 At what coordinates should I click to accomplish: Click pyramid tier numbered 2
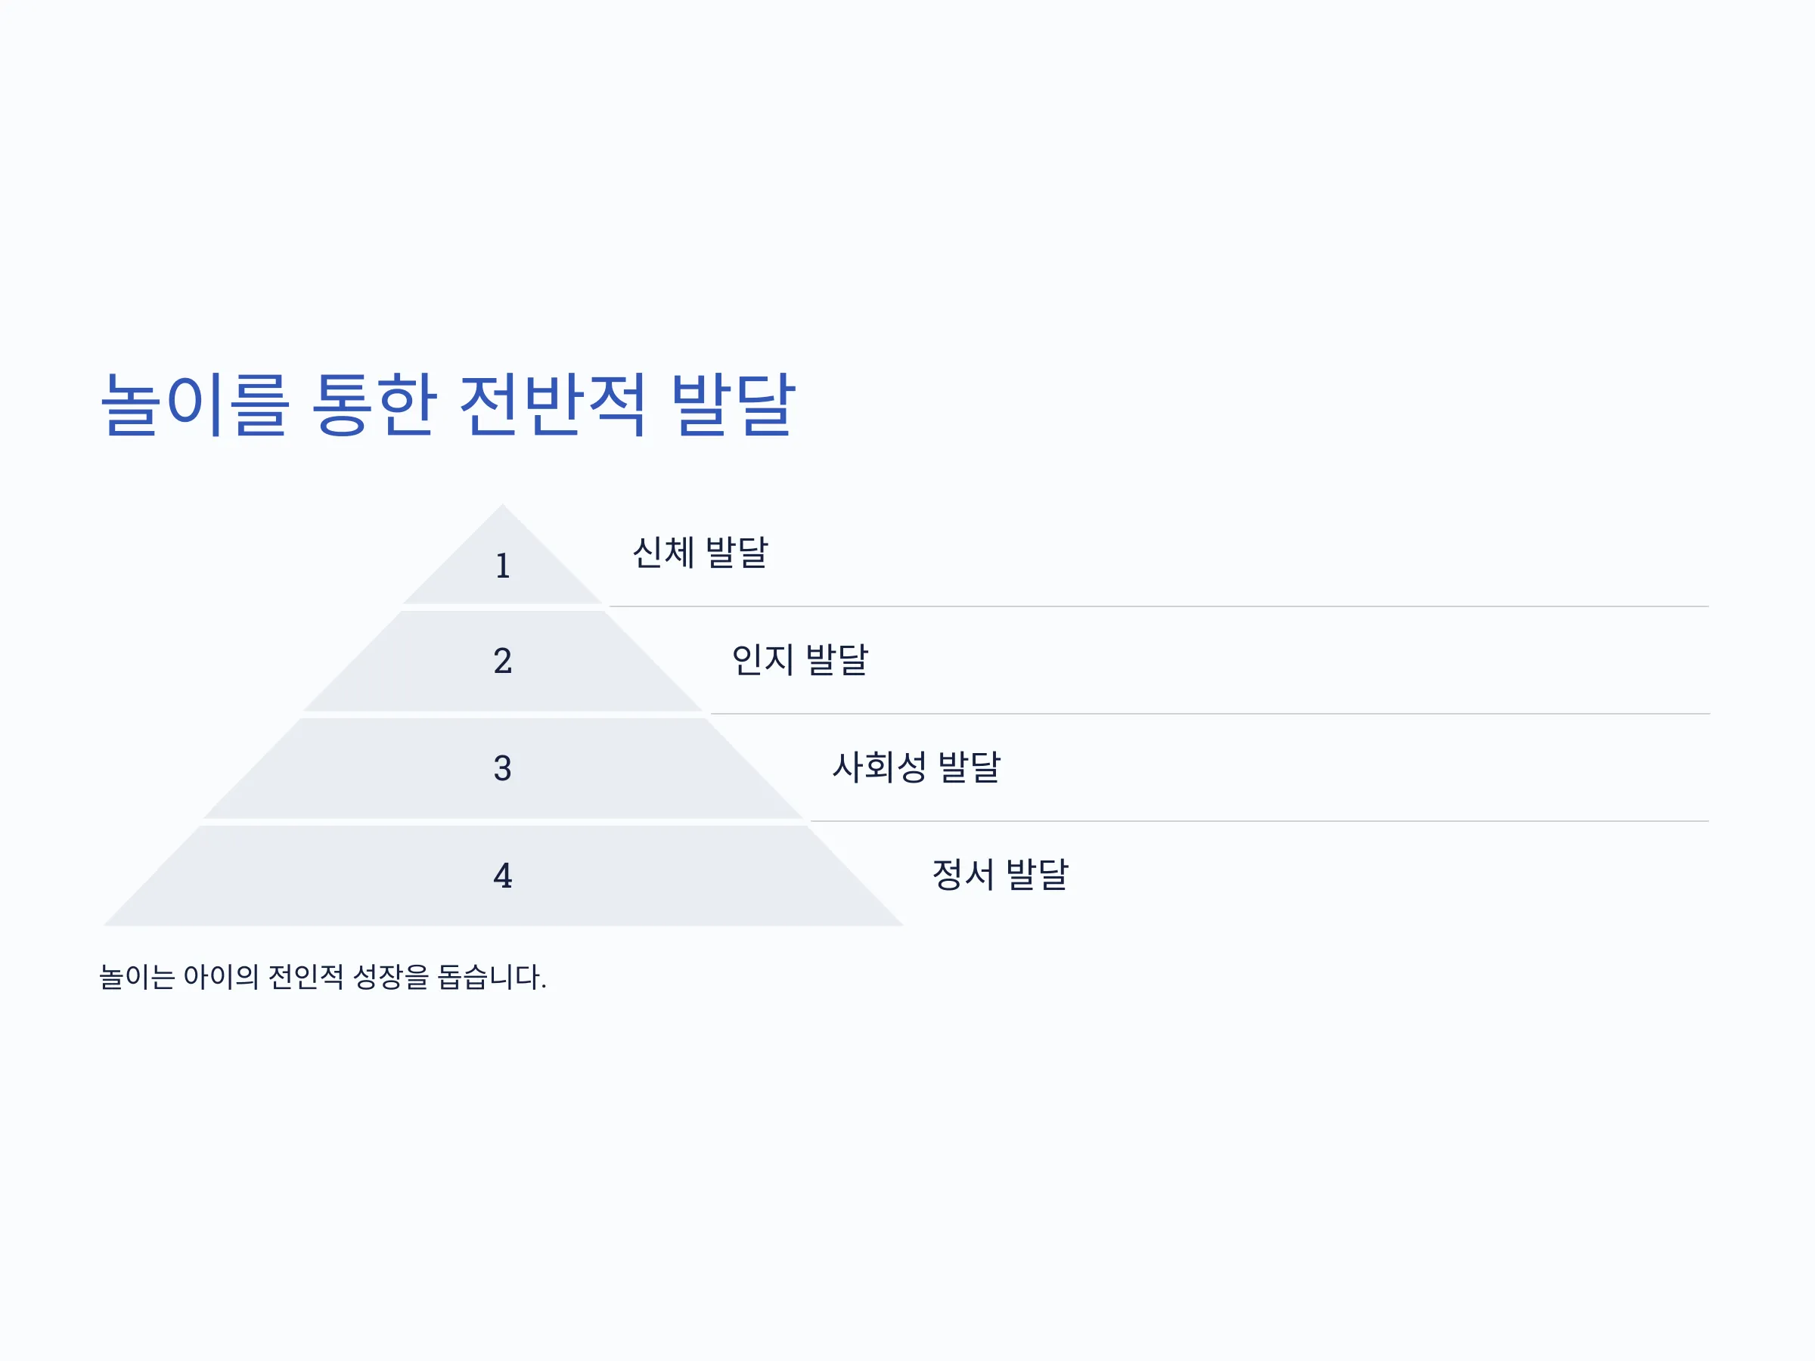click(x=502, y=662)
